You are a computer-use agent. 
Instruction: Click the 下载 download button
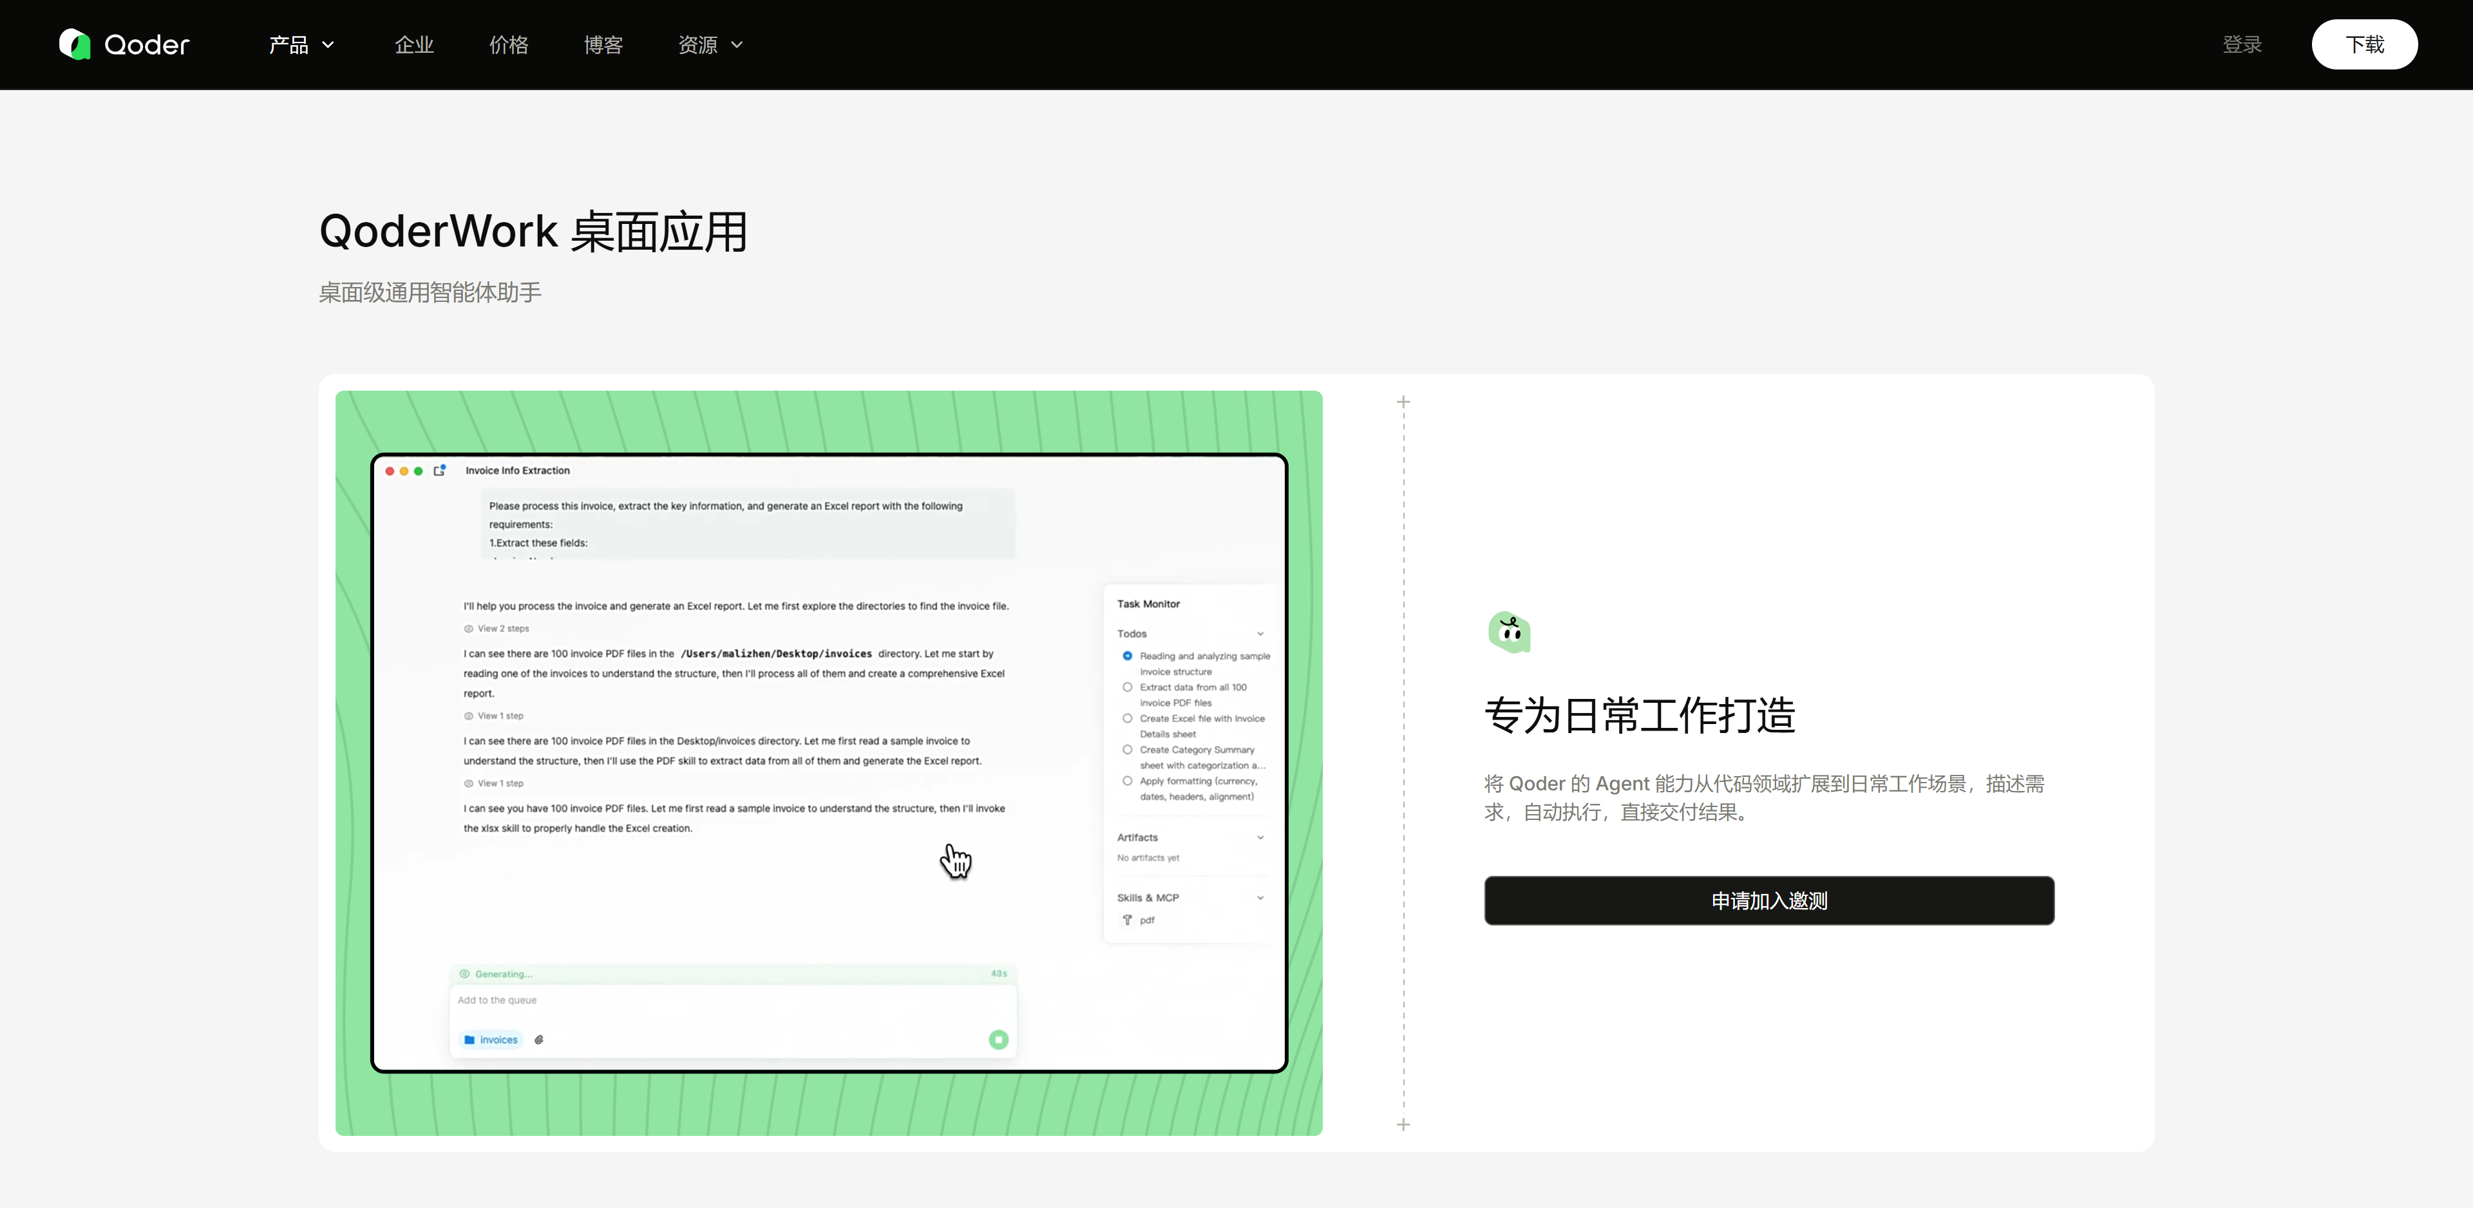[2364, 44]
